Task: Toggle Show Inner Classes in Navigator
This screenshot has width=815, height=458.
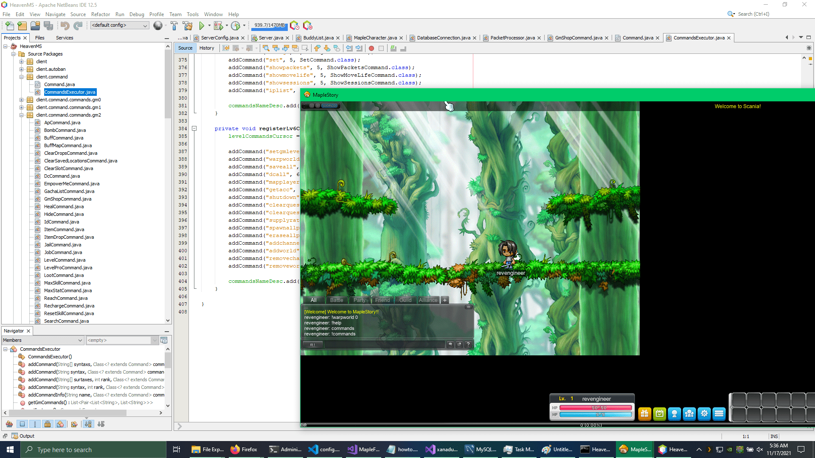Action: tap(60, 424)
